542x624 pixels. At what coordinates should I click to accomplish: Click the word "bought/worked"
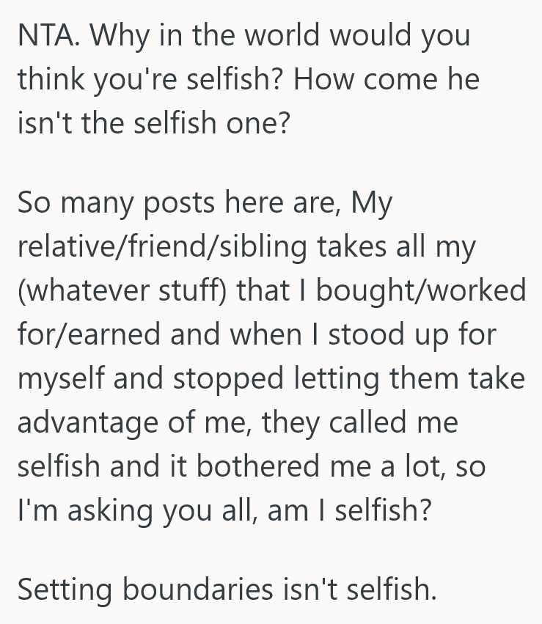coord(428,291)
